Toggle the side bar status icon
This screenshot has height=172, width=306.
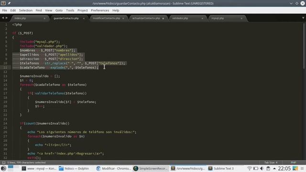coord(3,162)
